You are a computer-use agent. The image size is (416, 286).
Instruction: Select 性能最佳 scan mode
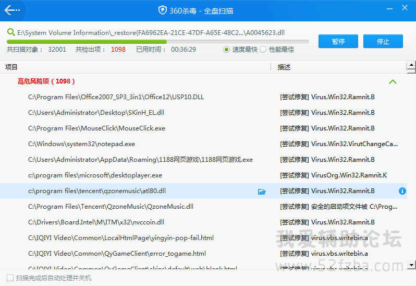coord(263,50)
